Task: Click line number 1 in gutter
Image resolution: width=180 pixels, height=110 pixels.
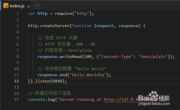Action: click(18, 14)
